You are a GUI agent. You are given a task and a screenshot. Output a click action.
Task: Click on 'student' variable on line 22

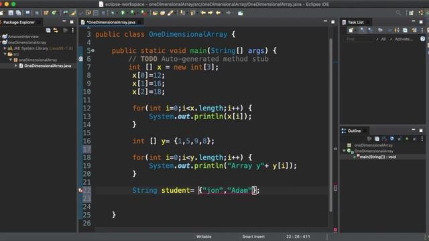[x=175, y=190]
